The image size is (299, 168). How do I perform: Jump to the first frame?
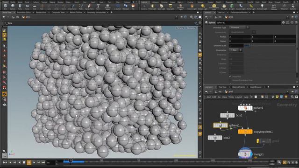(5, 162)
